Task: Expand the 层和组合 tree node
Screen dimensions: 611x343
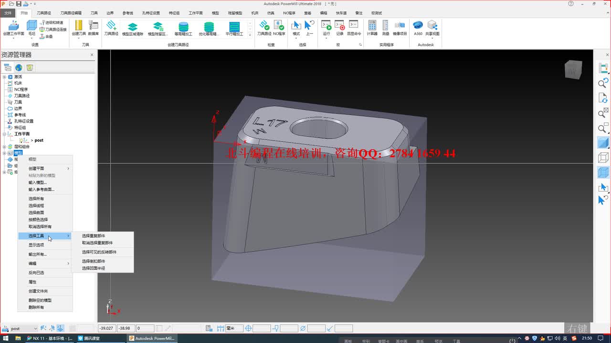Action: pos(4,147)
